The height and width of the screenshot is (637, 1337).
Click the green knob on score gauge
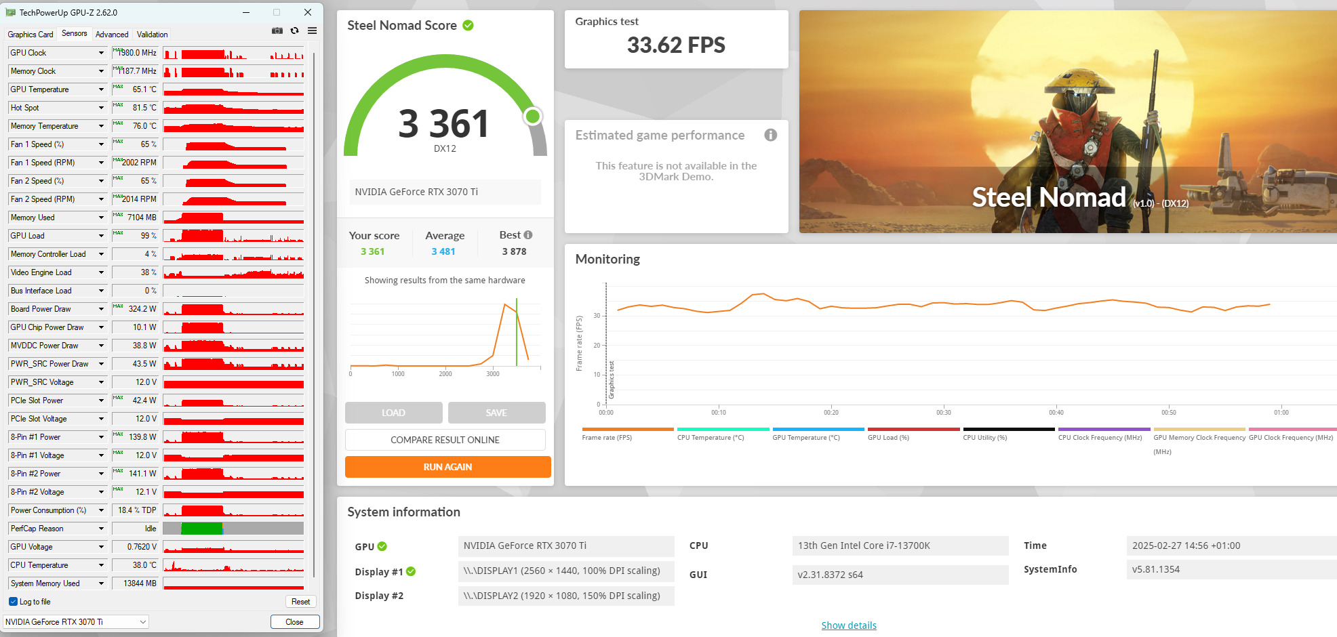(x=533, y=117)
